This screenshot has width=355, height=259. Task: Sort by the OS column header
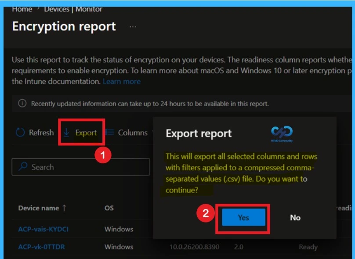[109, 208]
